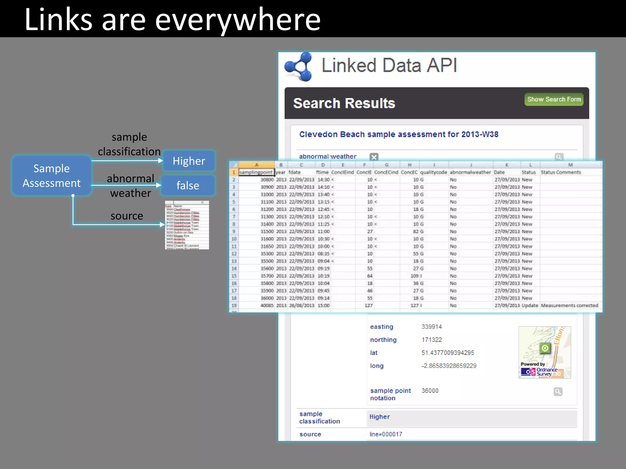Click the Linked Data API molecule logo
The height and width of the screenshot is (469, 626).
[298, 67]
